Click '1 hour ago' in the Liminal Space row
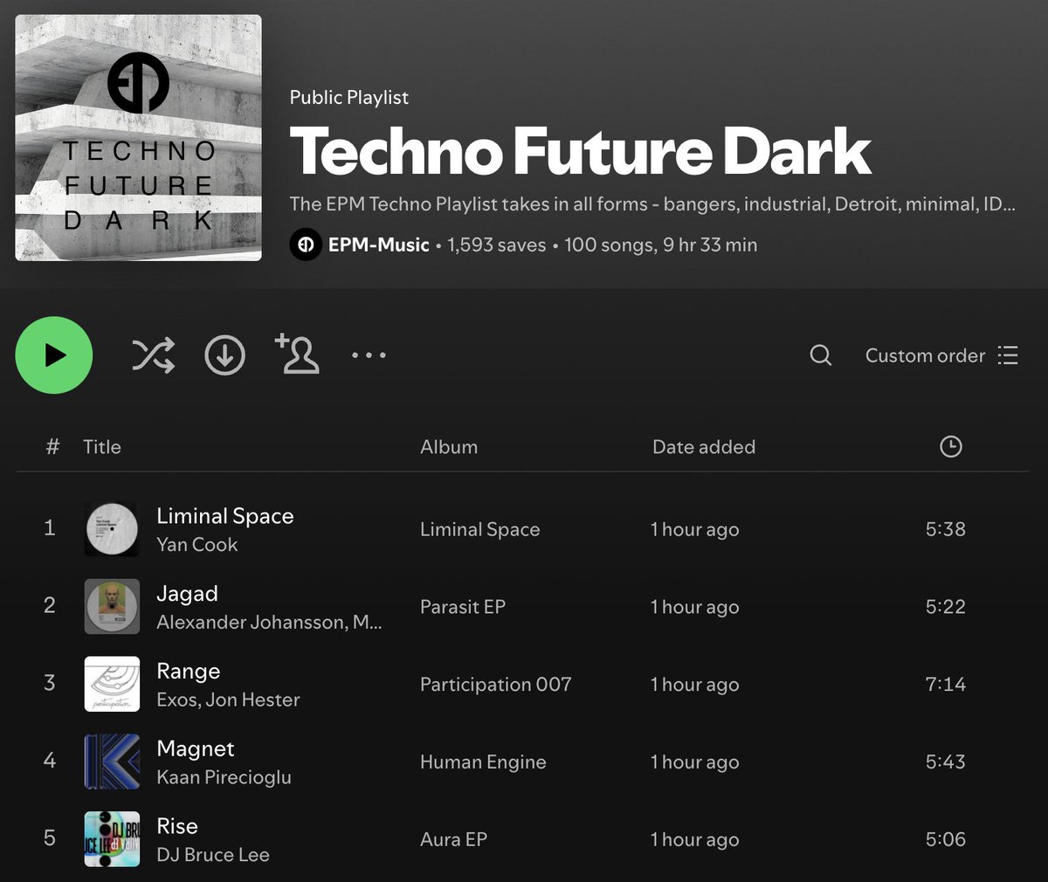The height and width of the screenshot is (882, 1048). click(695, 529)
